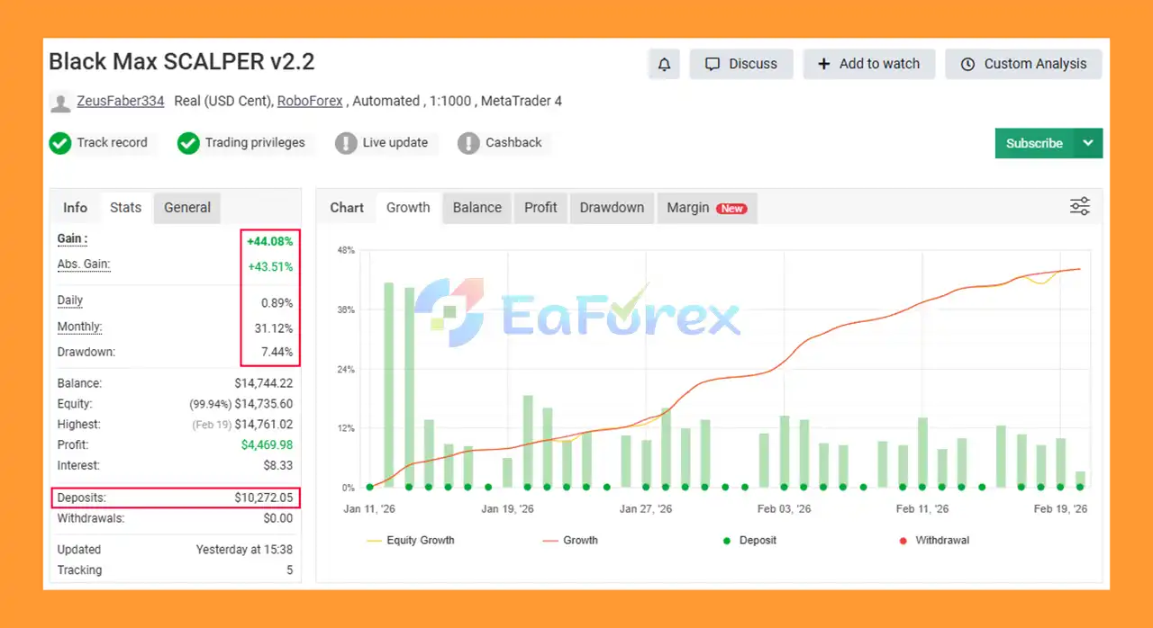The height and width of the screenshot is (628, 1153).
Task: Switch to the Stats tab
Action: point(125,208)
